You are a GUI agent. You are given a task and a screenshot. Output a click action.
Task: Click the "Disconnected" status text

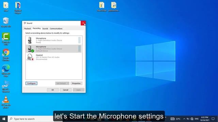click(42, 59)
